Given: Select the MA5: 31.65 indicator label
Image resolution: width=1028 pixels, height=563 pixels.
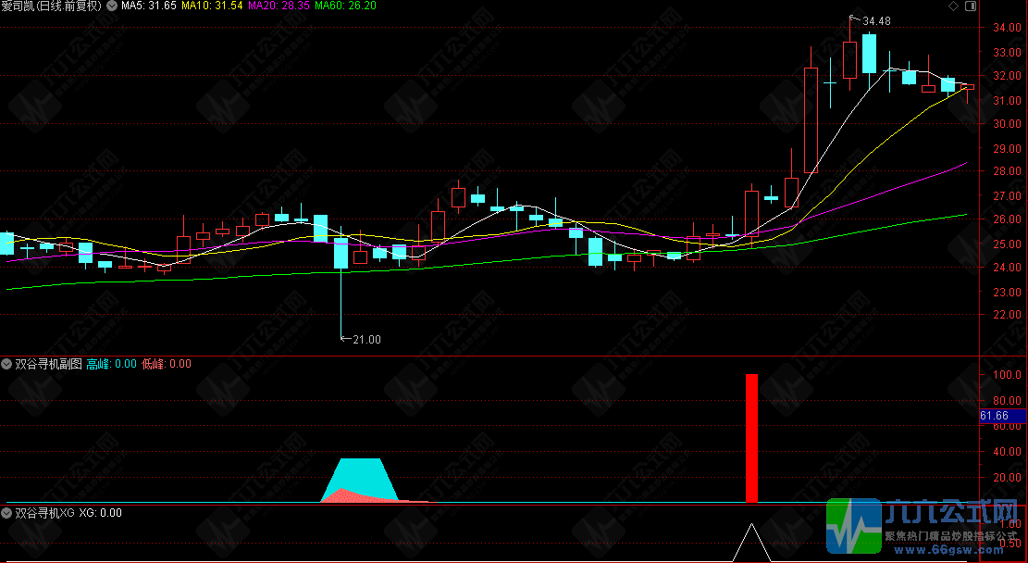Looking at the screenshot, I should 149,6.
